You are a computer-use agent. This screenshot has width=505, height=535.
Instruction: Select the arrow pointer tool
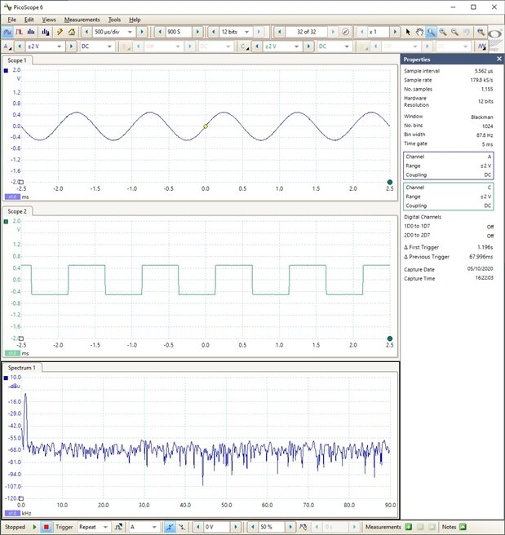click(x=409, y=32)
